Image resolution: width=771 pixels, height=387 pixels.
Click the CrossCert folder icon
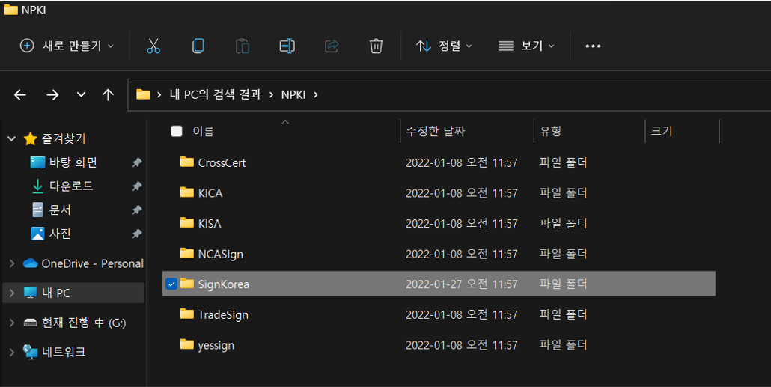187,162
